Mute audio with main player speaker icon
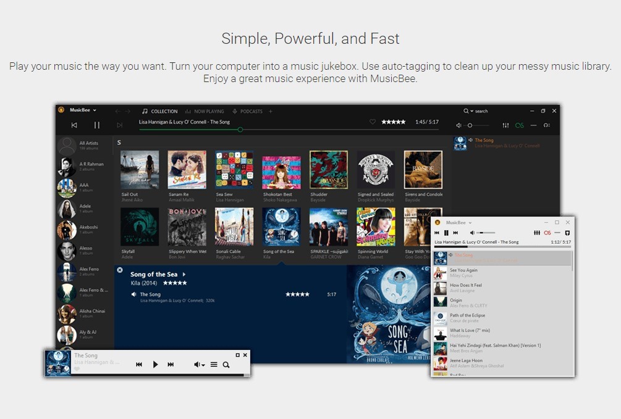This screenshot has width=621, height=419. pyautogui.click(x=458, y=125)
